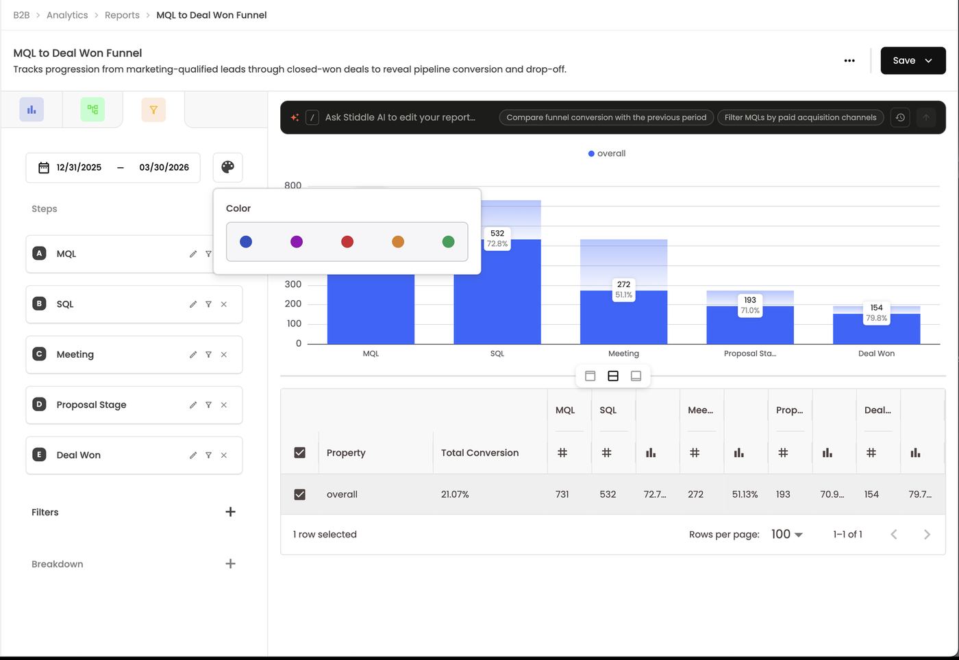Remove the SQL step
This screenshot has height=660, width=959.
224,304
